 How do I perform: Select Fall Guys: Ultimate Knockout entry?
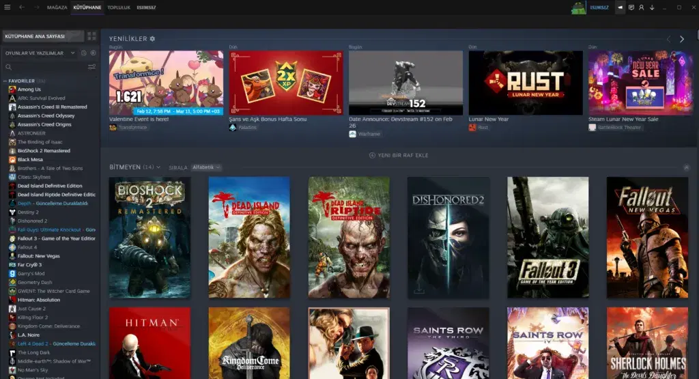coord(49,229)
